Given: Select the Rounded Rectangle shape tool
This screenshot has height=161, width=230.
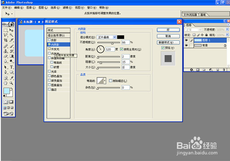Looking at the screenshot, I should tap(11, 72).
